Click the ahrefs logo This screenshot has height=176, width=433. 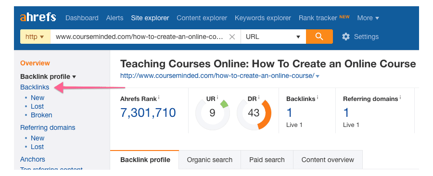tap(38, 18)
